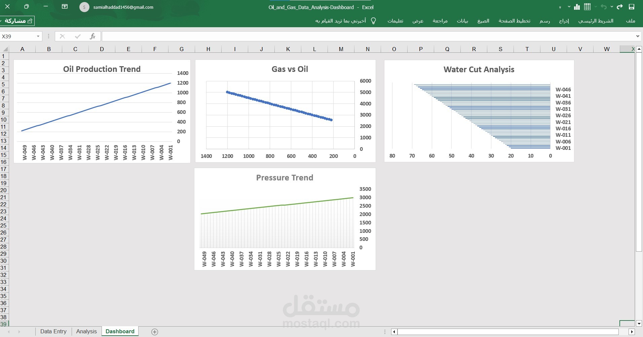Click the three-dot handle before horizontal scrollbar
Screen dimensions: 643x337
[x=385, y=332]
